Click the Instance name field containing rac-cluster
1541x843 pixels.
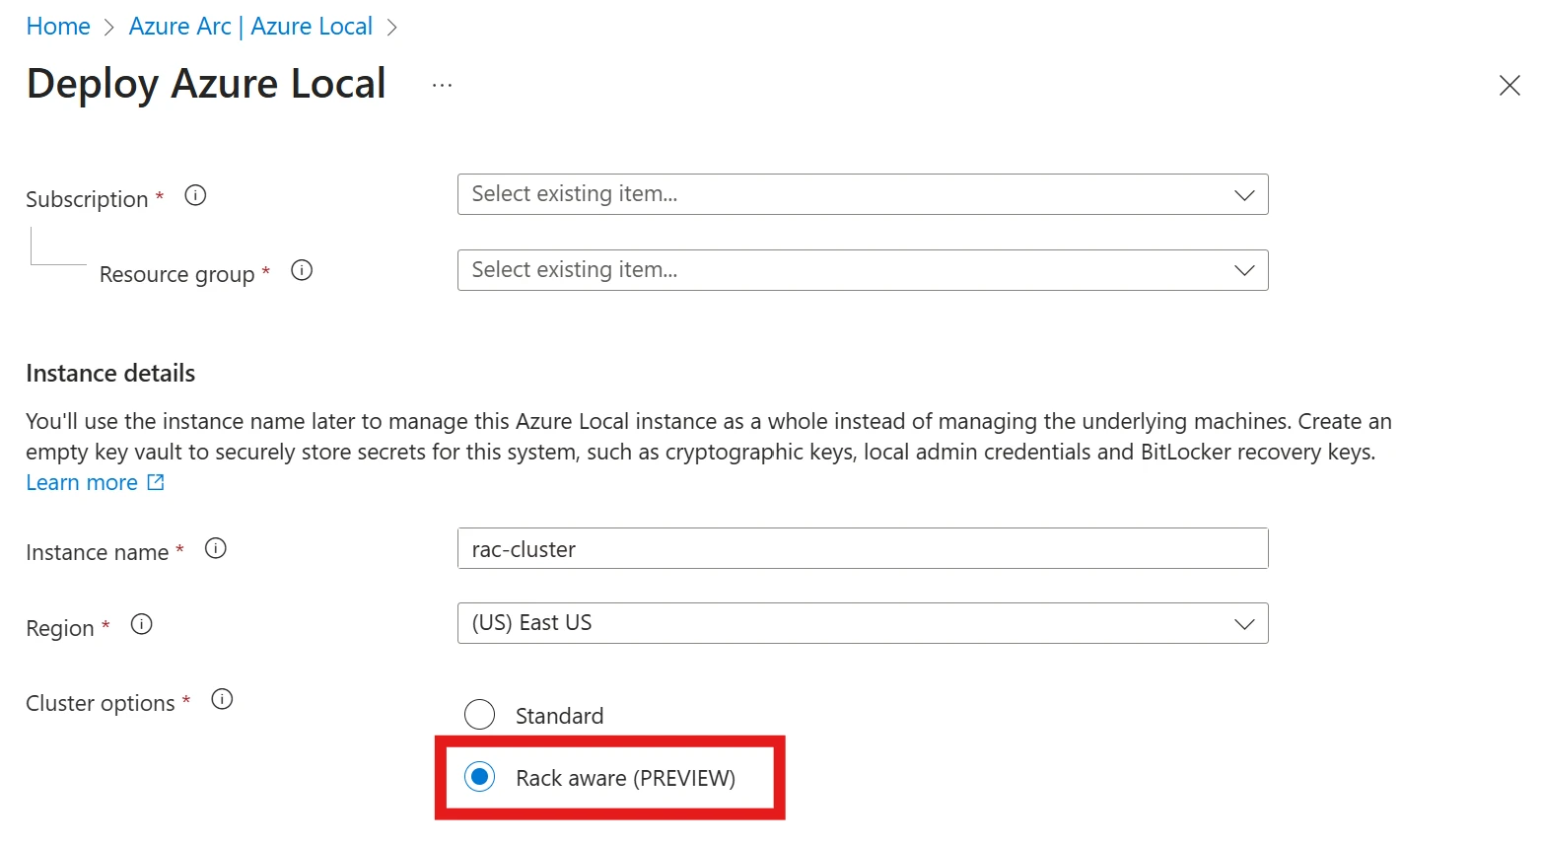point(862,548)
